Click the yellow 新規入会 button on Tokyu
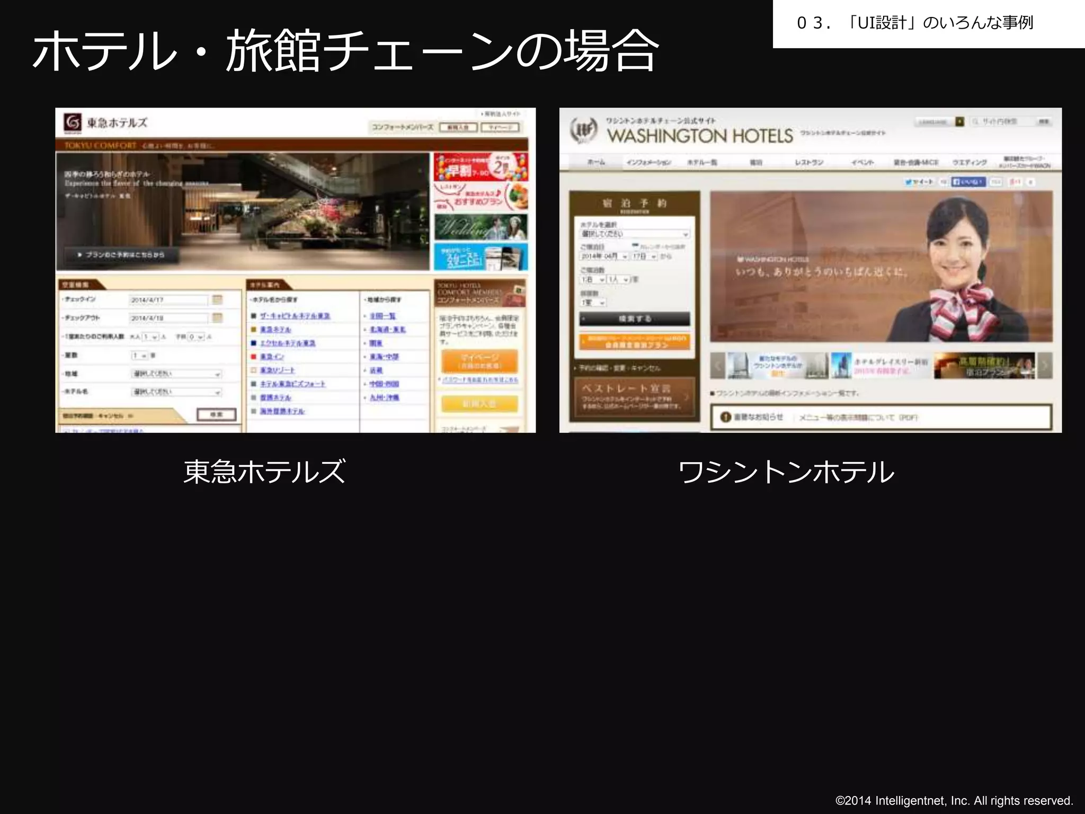The width and height of the screenshot is (1085, 814). coord(479,404)
